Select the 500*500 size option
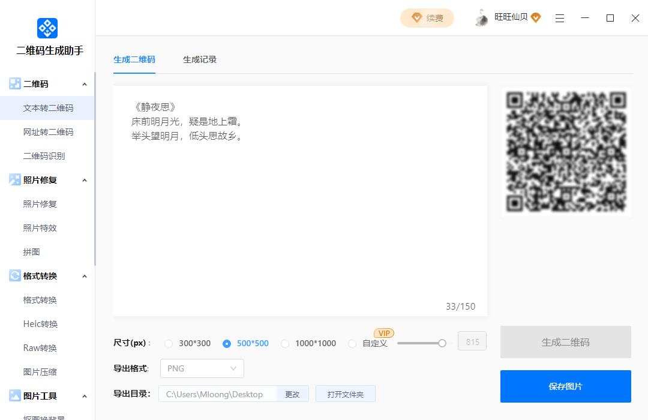 tap(226, 344)
